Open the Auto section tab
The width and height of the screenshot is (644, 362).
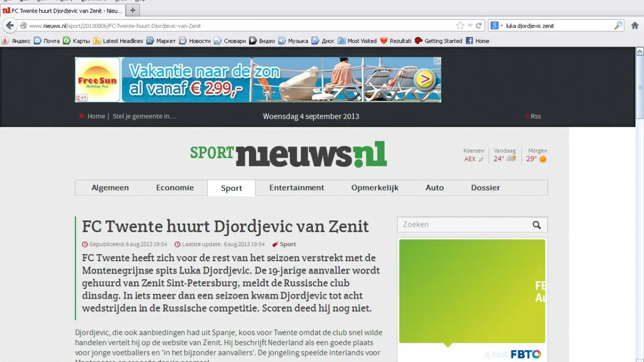(435, 188)
